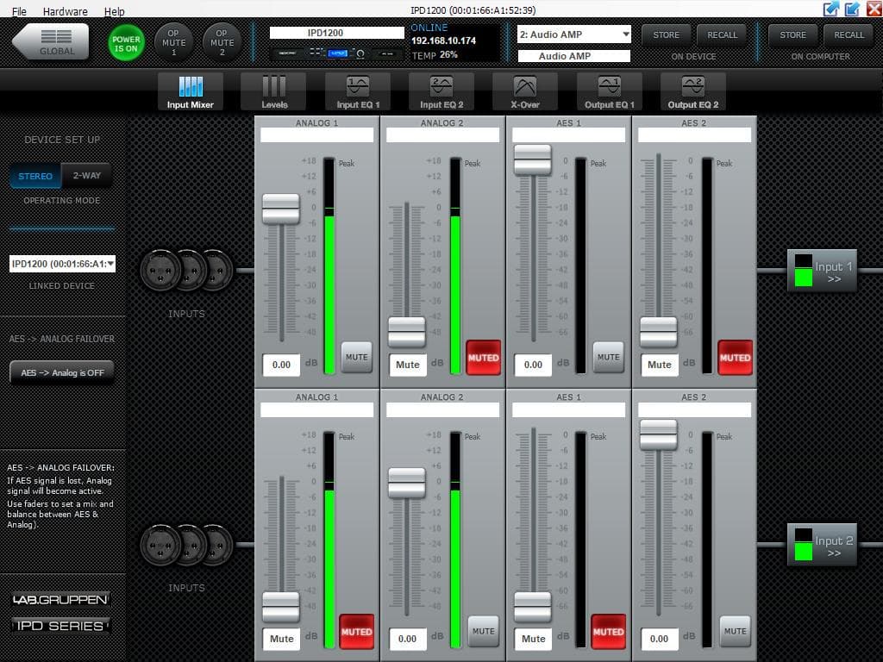Open Input EQ 2 view

click(x=441, y=91)
